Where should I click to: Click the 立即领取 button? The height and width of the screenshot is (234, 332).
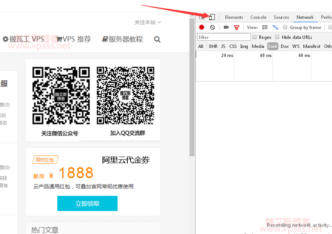click(87, 204)
